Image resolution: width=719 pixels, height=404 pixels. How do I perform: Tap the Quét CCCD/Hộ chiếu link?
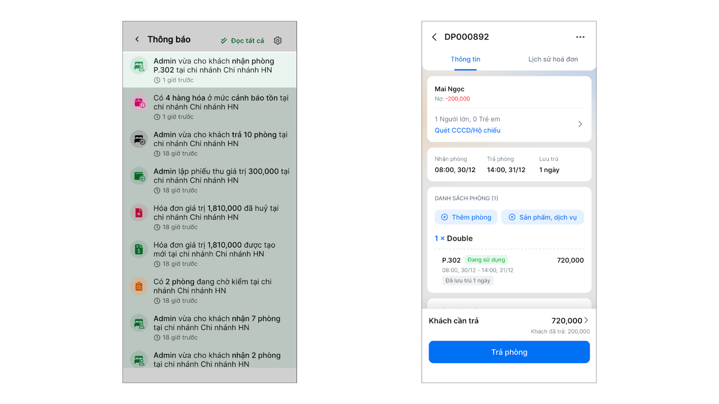pyautogui.click(x=467, y=131)
